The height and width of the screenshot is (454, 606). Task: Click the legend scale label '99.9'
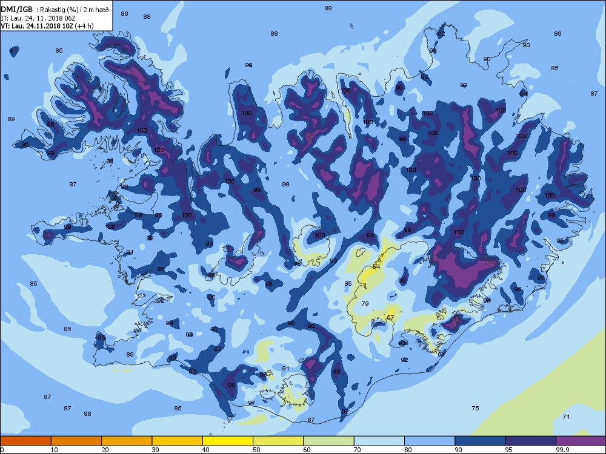click(562, 449)
